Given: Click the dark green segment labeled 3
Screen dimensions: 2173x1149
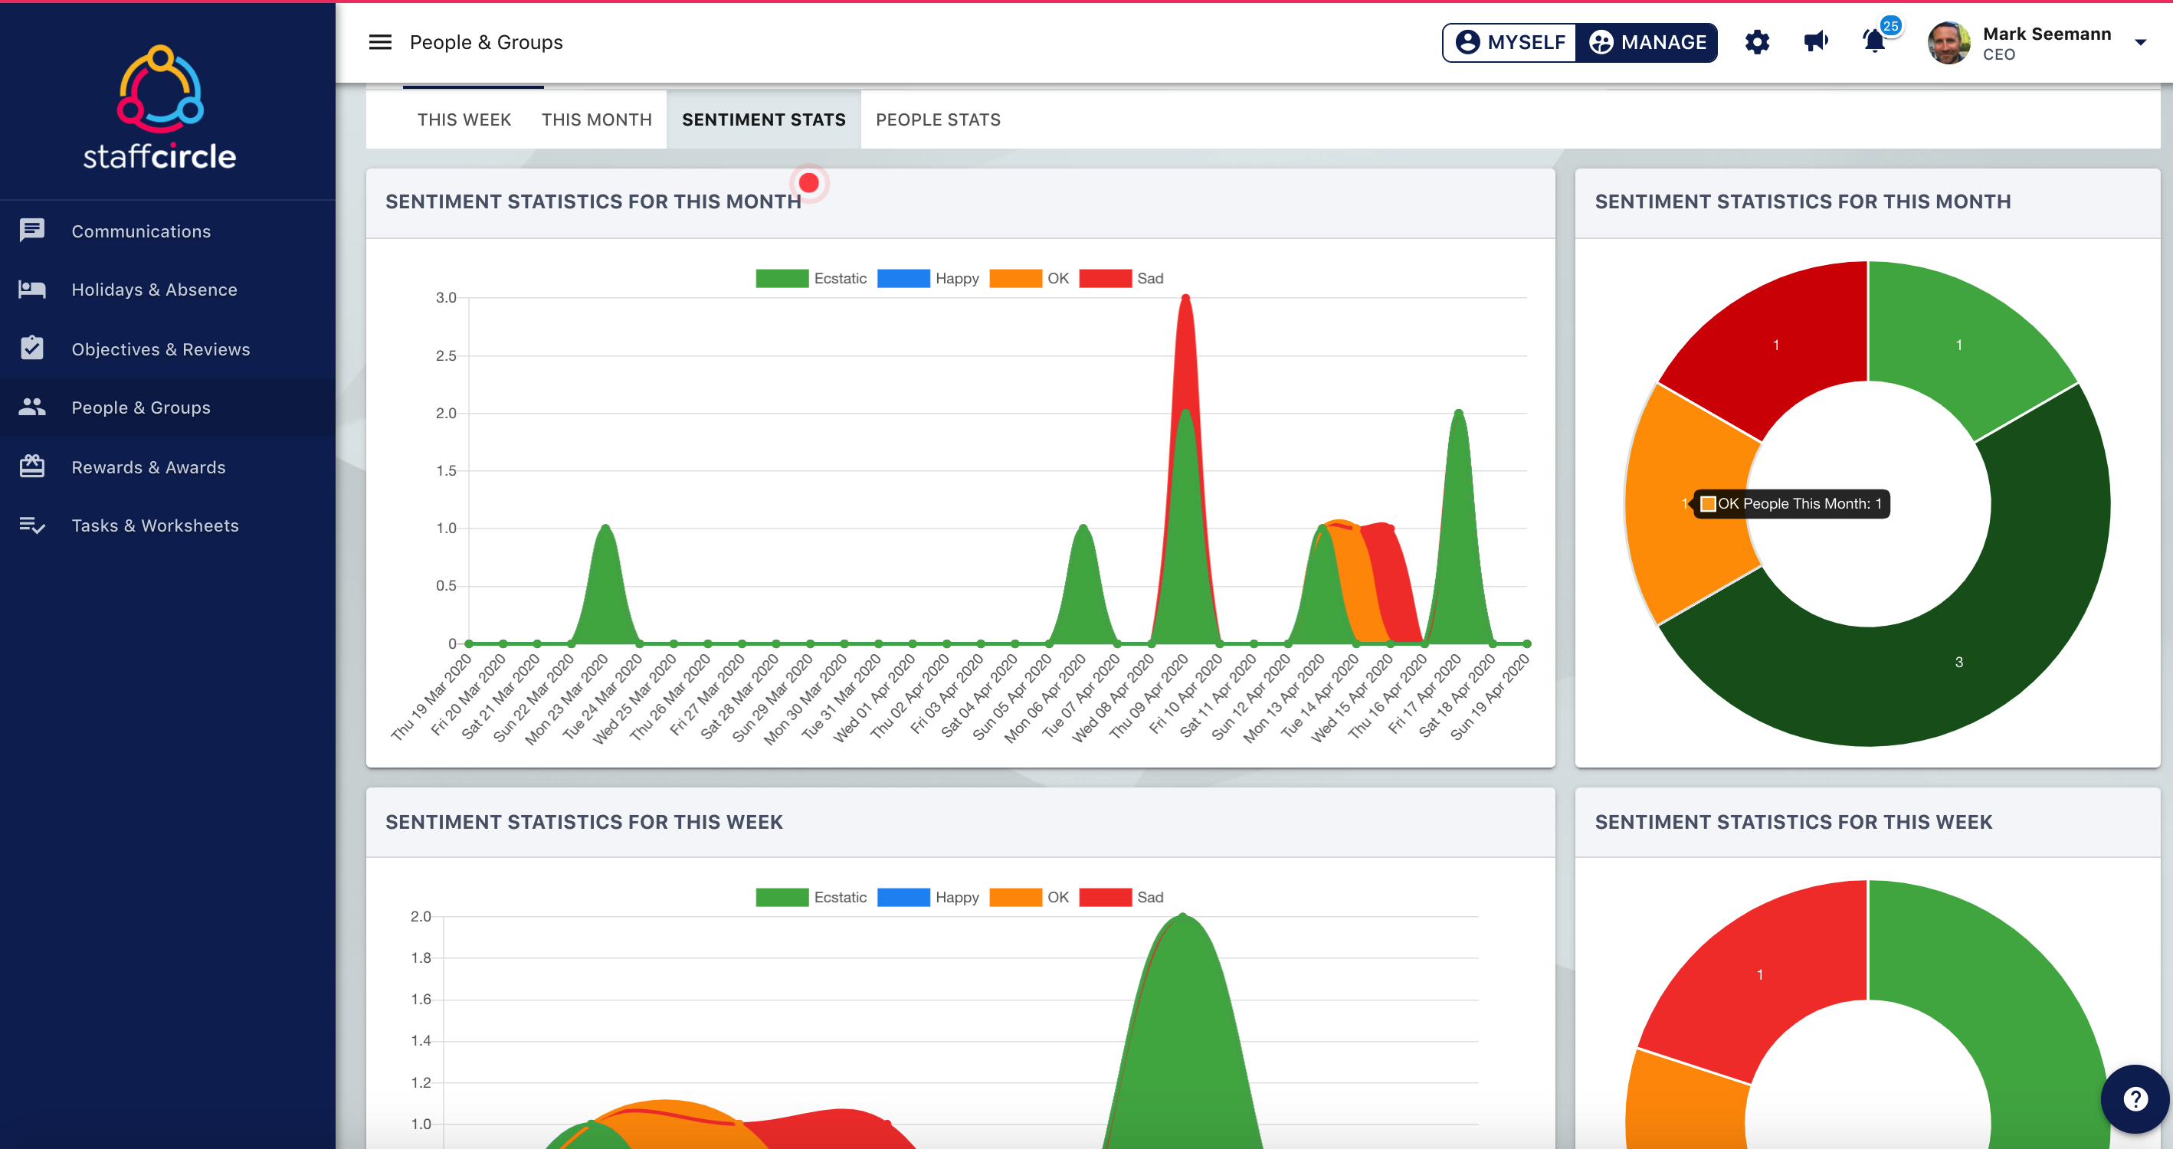Looking at the screenshot, I should point(1958,661).
